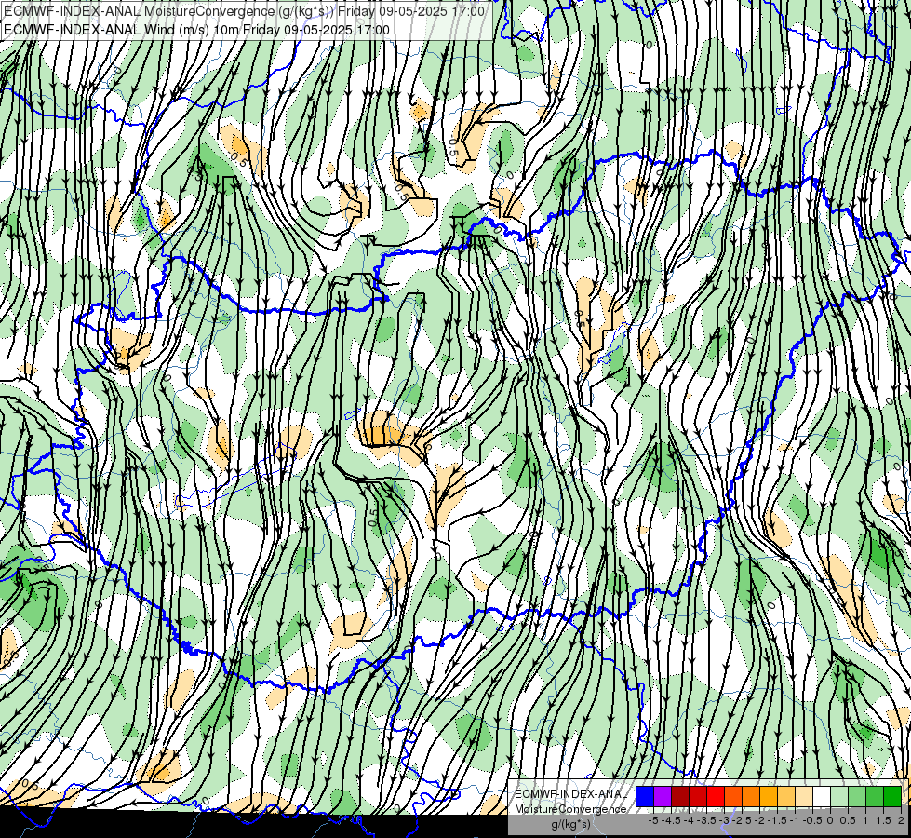The image size is (911, 838).
Task: Click the '1.5' legend tick value
Action: pyautogui.click(x=882, y=820)
